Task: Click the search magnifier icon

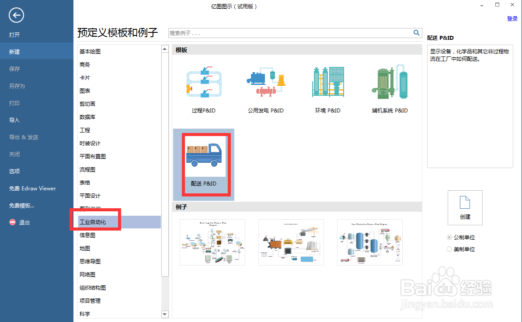Action: (416, 33)
